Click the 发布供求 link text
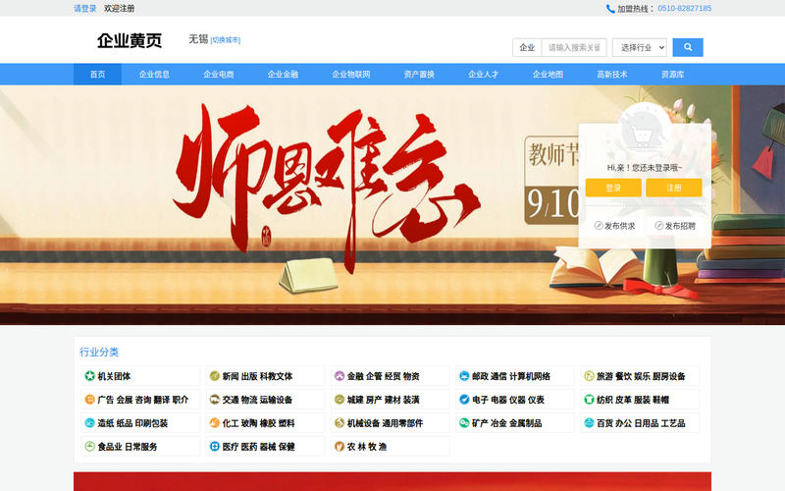The height and width of the screenshot is (491, 785). [620, 226]
